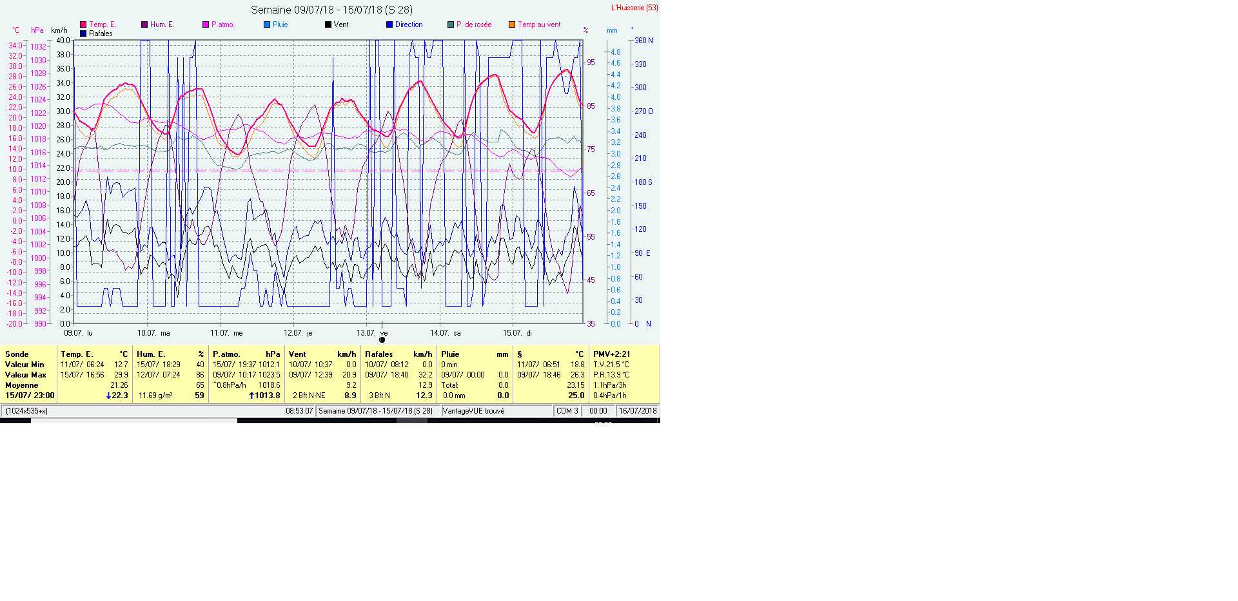Screen dimensions: 1238x601
Task: Click the blue Direction legend swatch
Action: 389,24
